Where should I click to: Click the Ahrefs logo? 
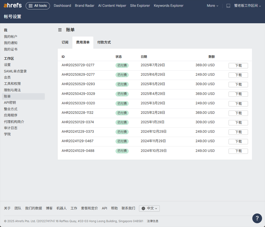click(13, 5)
